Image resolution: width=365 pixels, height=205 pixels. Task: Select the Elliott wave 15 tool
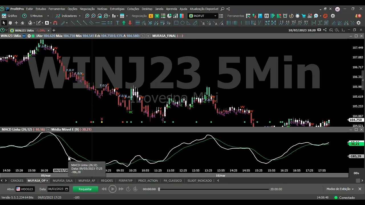tap(281, 23)
